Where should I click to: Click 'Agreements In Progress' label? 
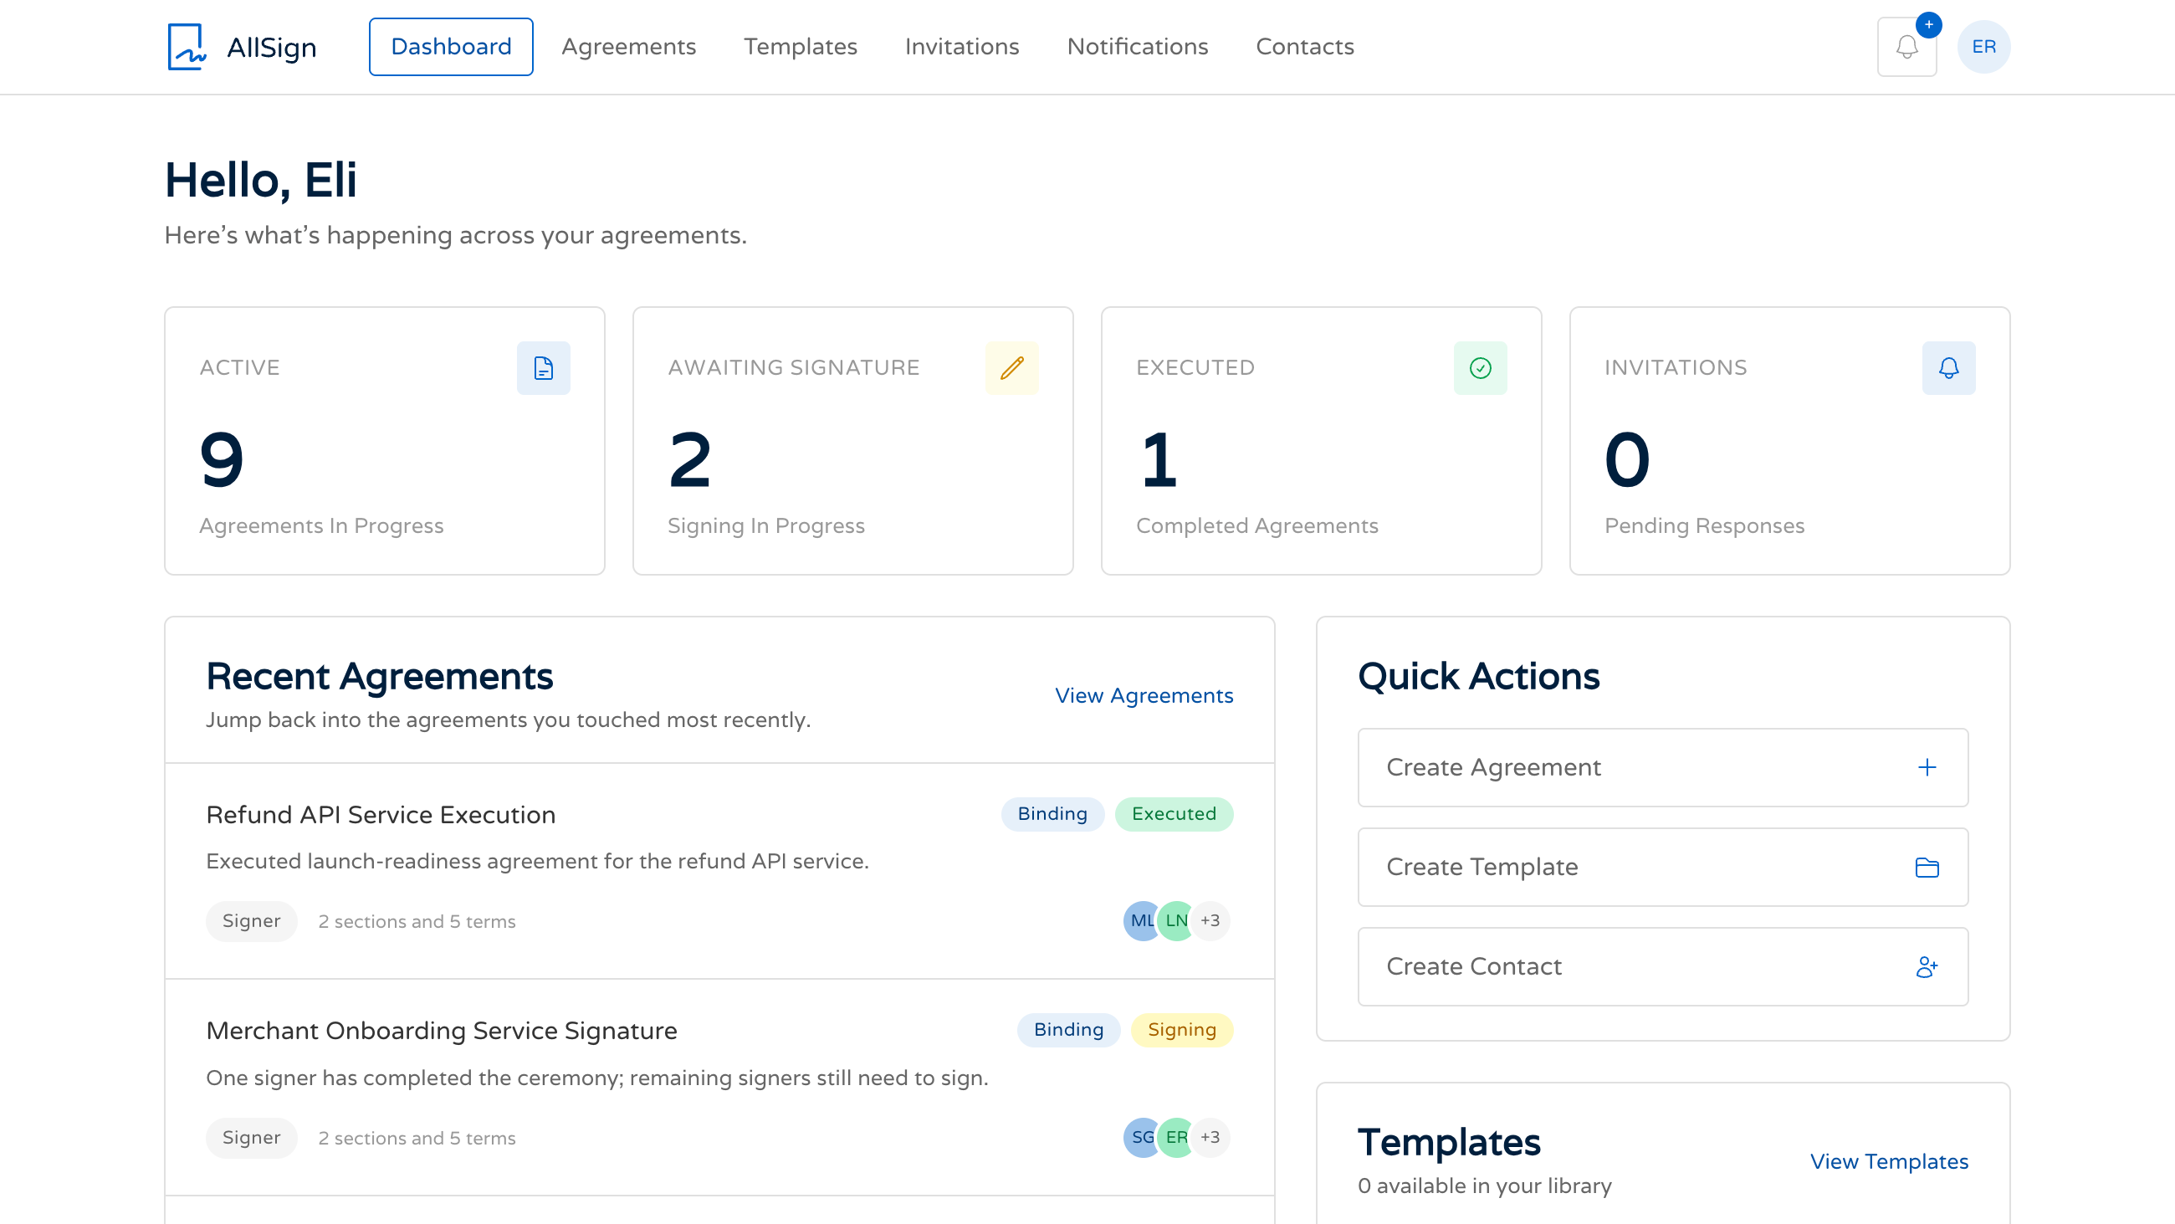[321, 525]
